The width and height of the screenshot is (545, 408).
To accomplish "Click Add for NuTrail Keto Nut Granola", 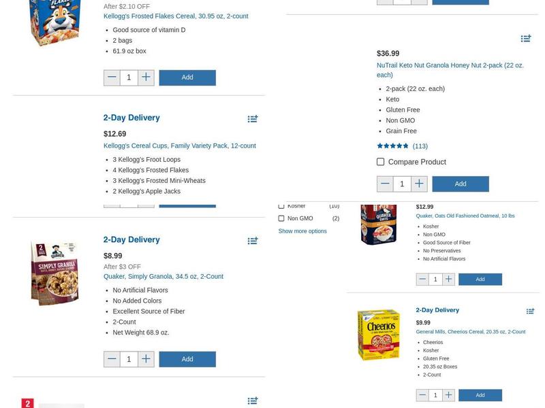I will [x=461, y=184].
